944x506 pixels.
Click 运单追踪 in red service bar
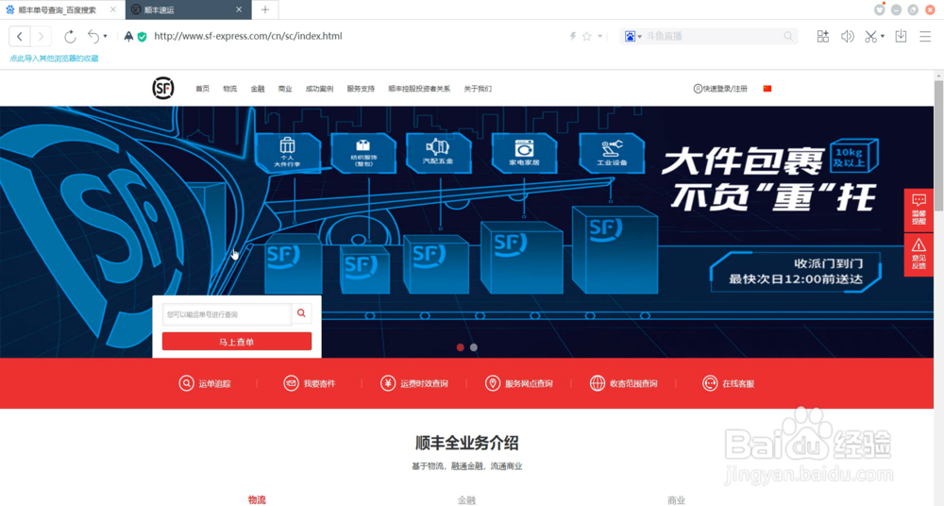click(205, 383)
